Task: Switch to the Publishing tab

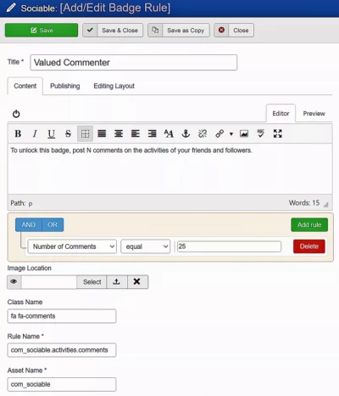Action: 65,86
